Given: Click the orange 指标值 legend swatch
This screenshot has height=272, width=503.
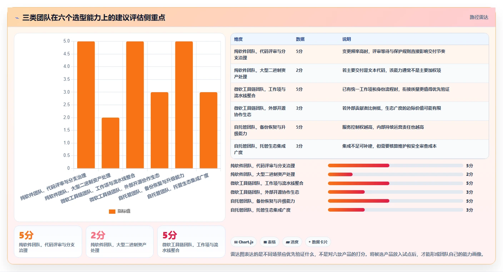Looking at the screenshot, I should click(x=112, y=211).
